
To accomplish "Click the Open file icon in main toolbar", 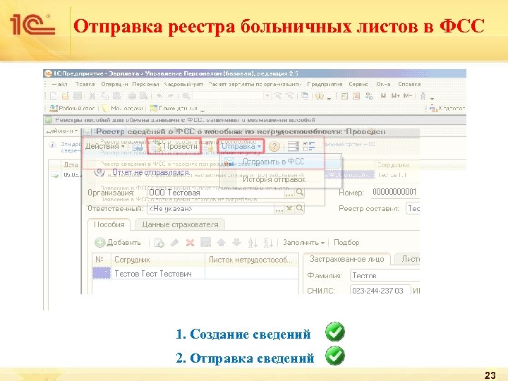I will pos(66,96).
